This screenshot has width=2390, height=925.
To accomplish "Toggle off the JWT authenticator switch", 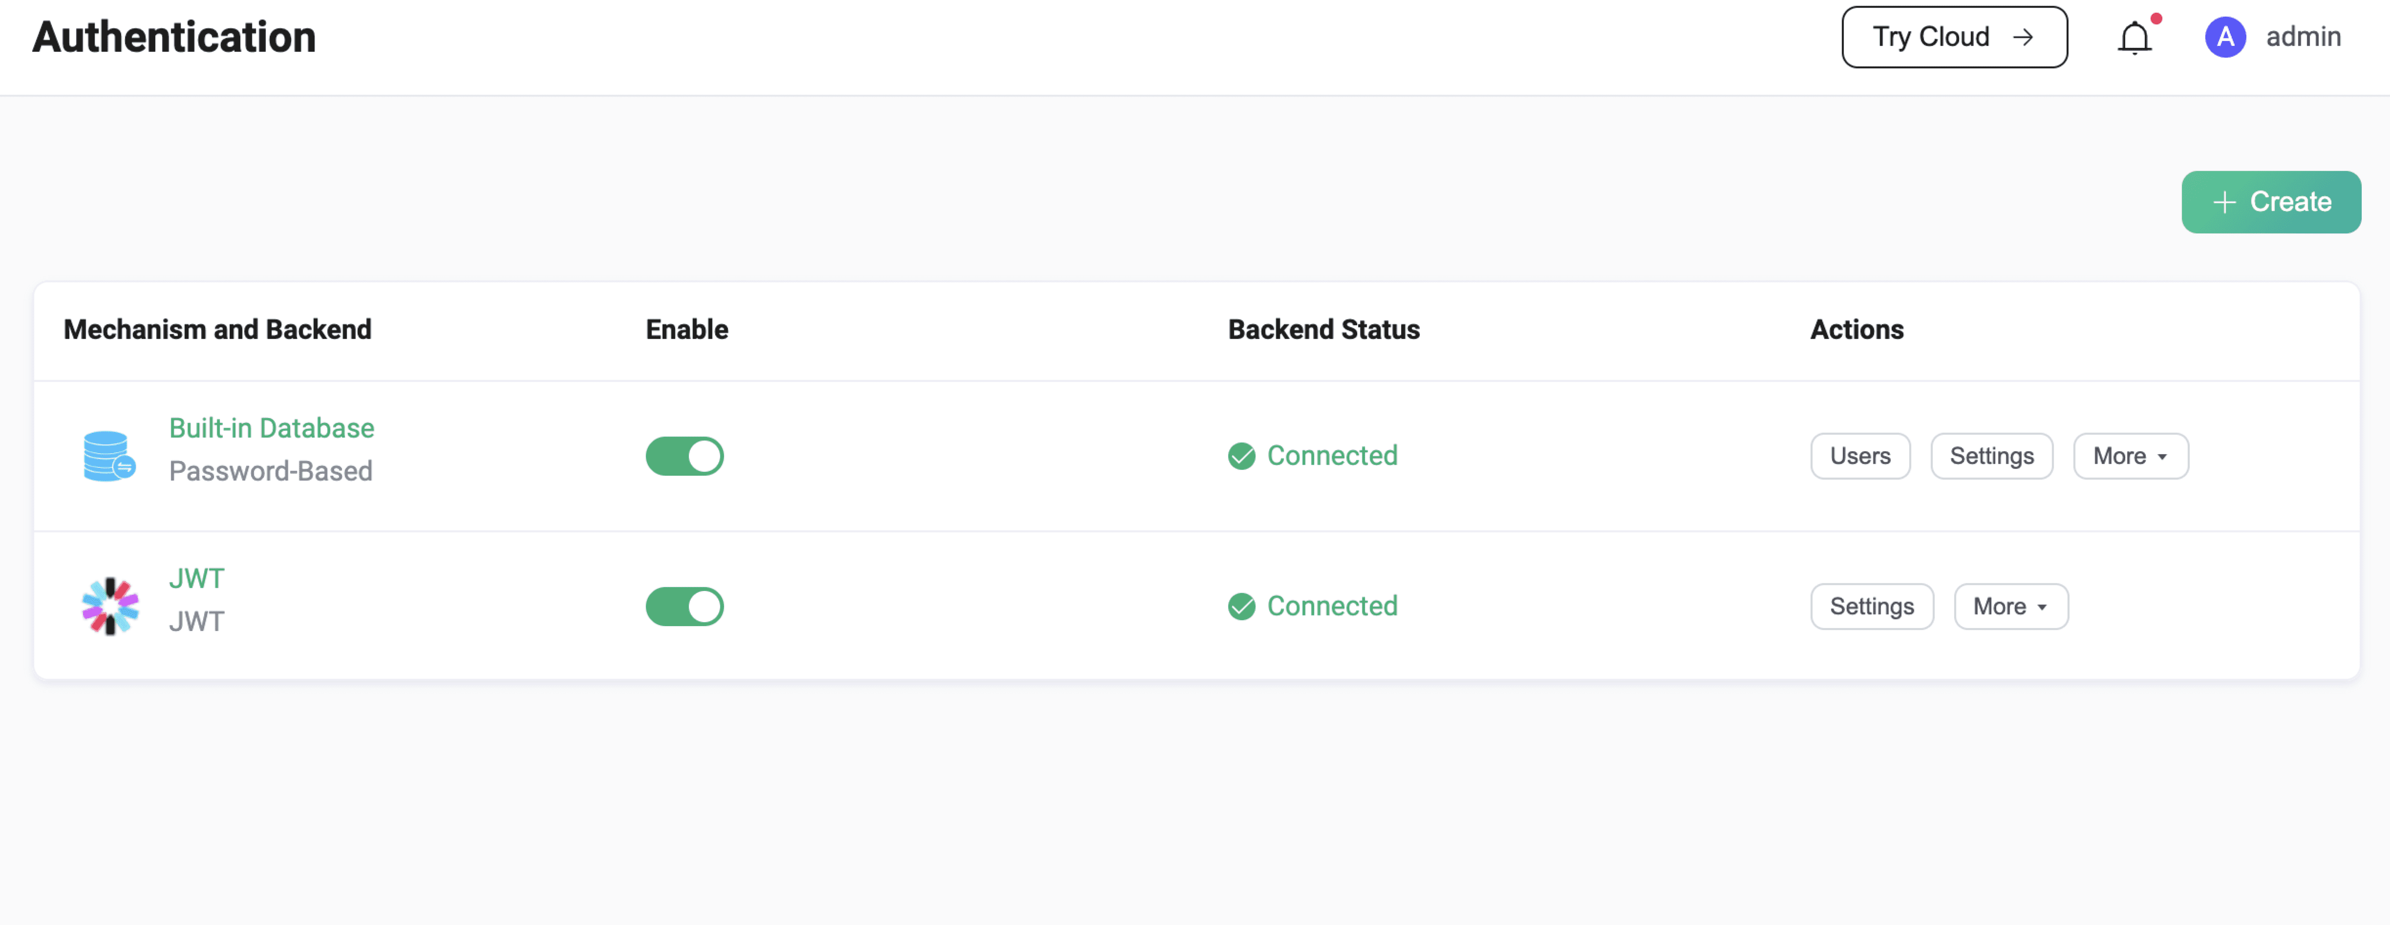I will point(685,607).
